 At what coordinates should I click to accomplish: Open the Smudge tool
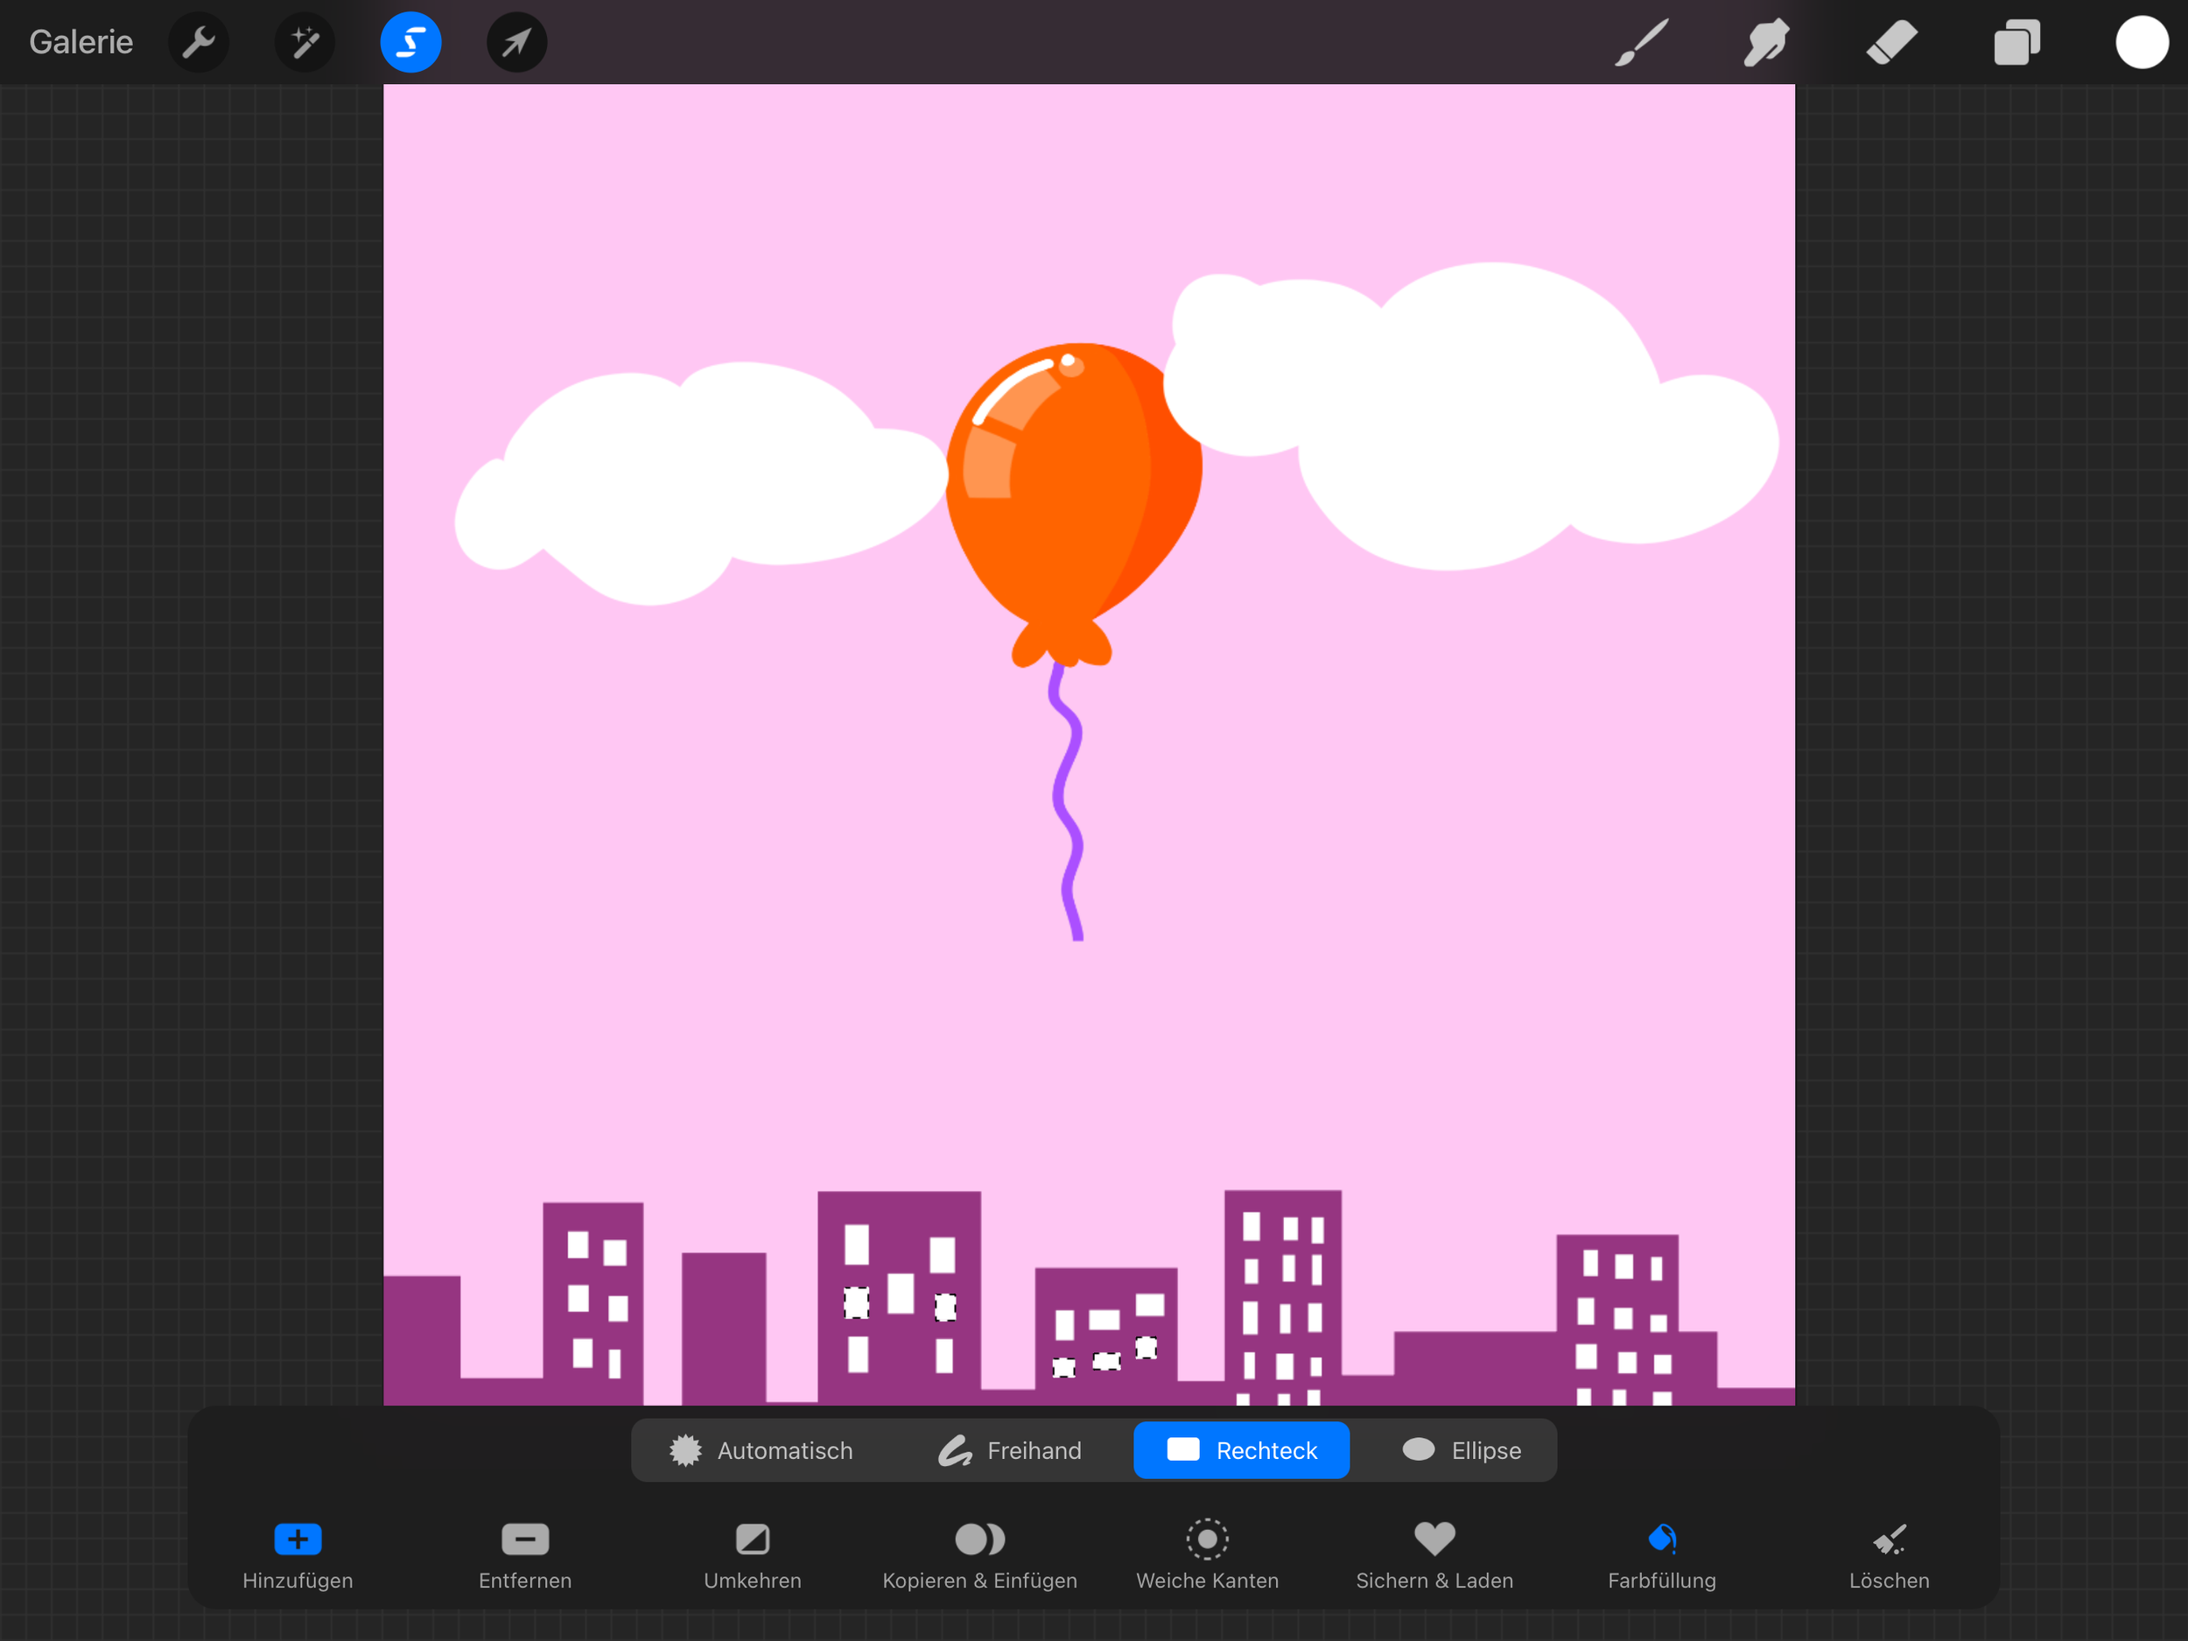(x=1765, y=41)
